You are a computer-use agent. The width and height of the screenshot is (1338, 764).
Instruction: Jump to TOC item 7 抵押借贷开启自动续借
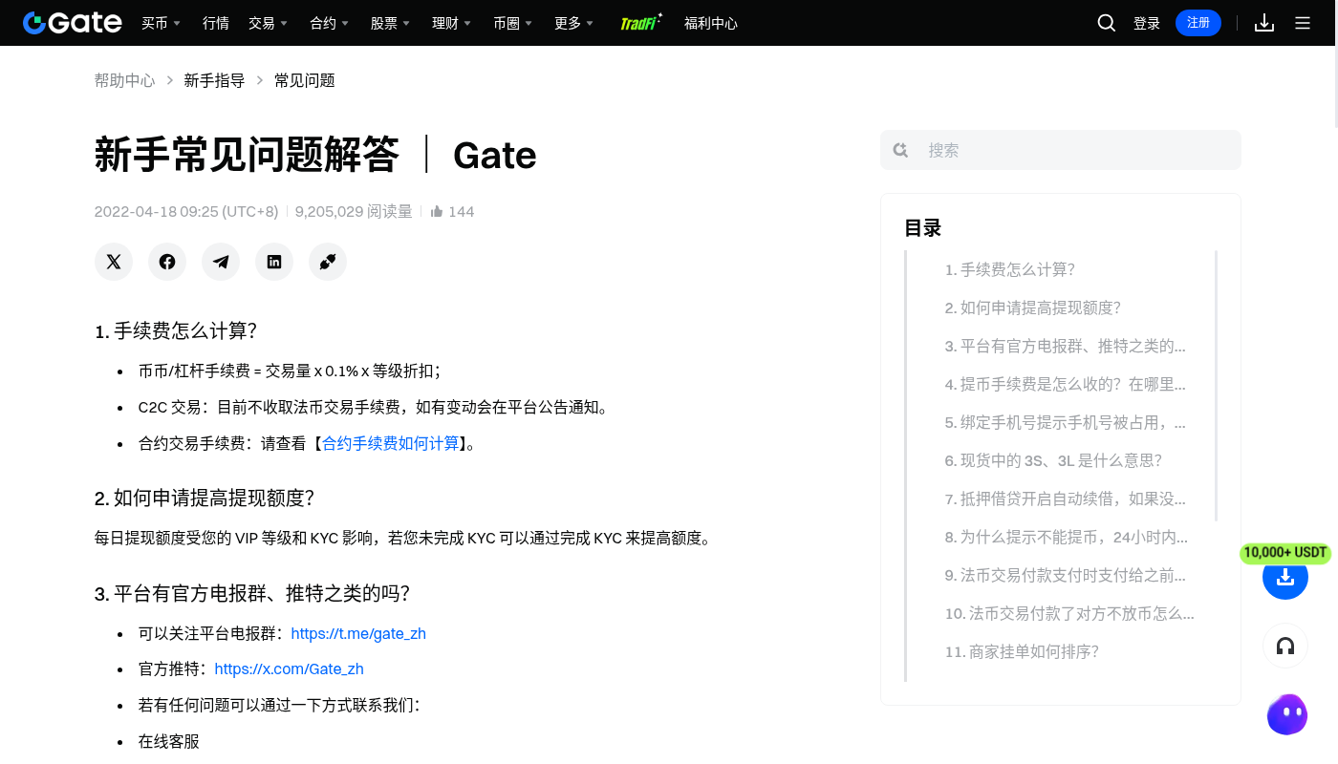pos(1065,499)
